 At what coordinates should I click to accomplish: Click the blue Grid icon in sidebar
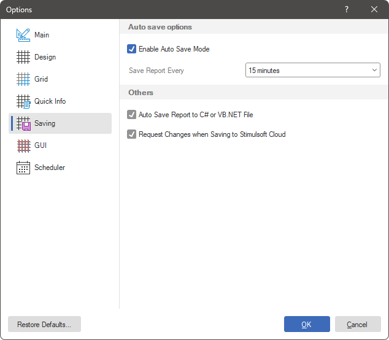tap(23, 79)
